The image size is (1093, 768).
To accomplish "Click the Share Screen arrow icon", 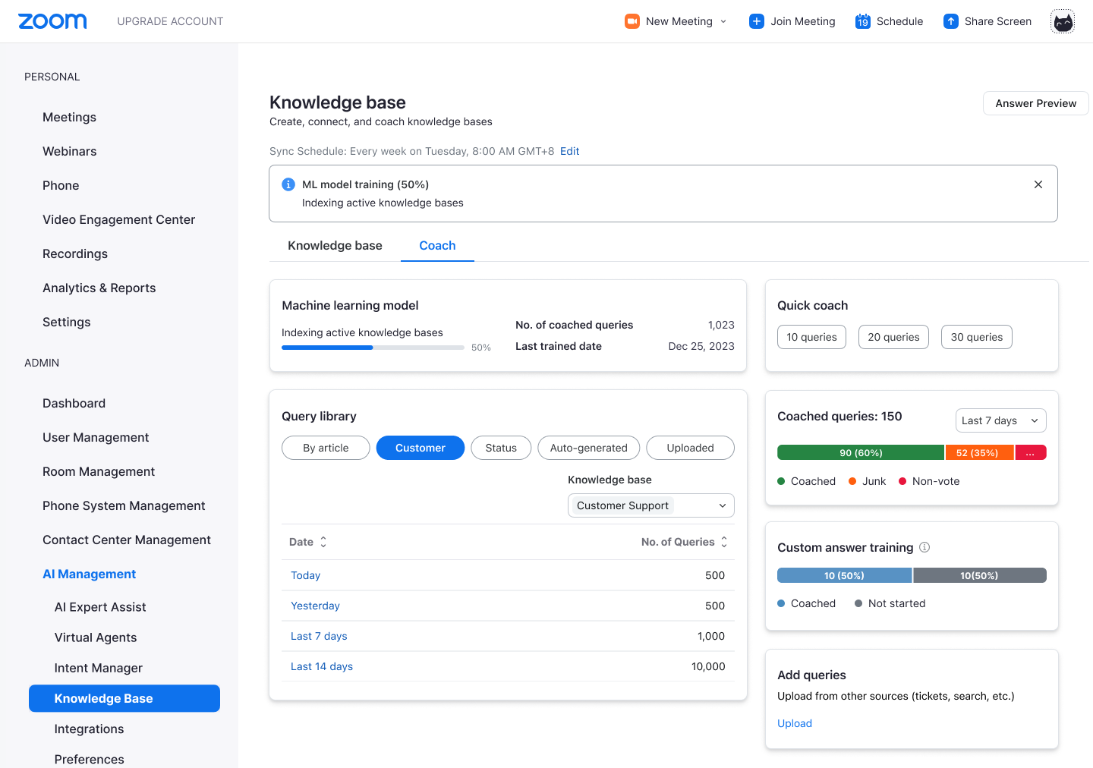I will click(x=951, y=21).
